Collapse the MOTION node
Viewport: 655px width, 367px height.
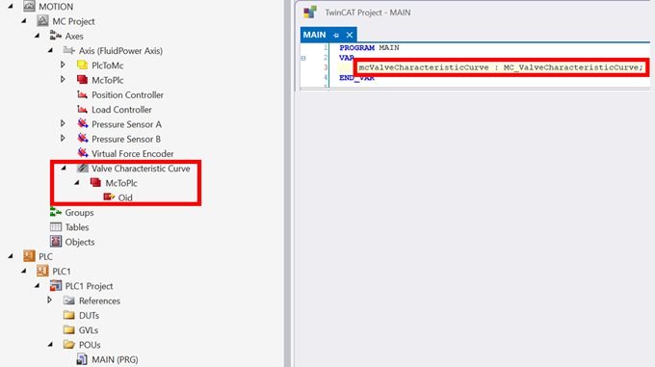coord(11,7)
